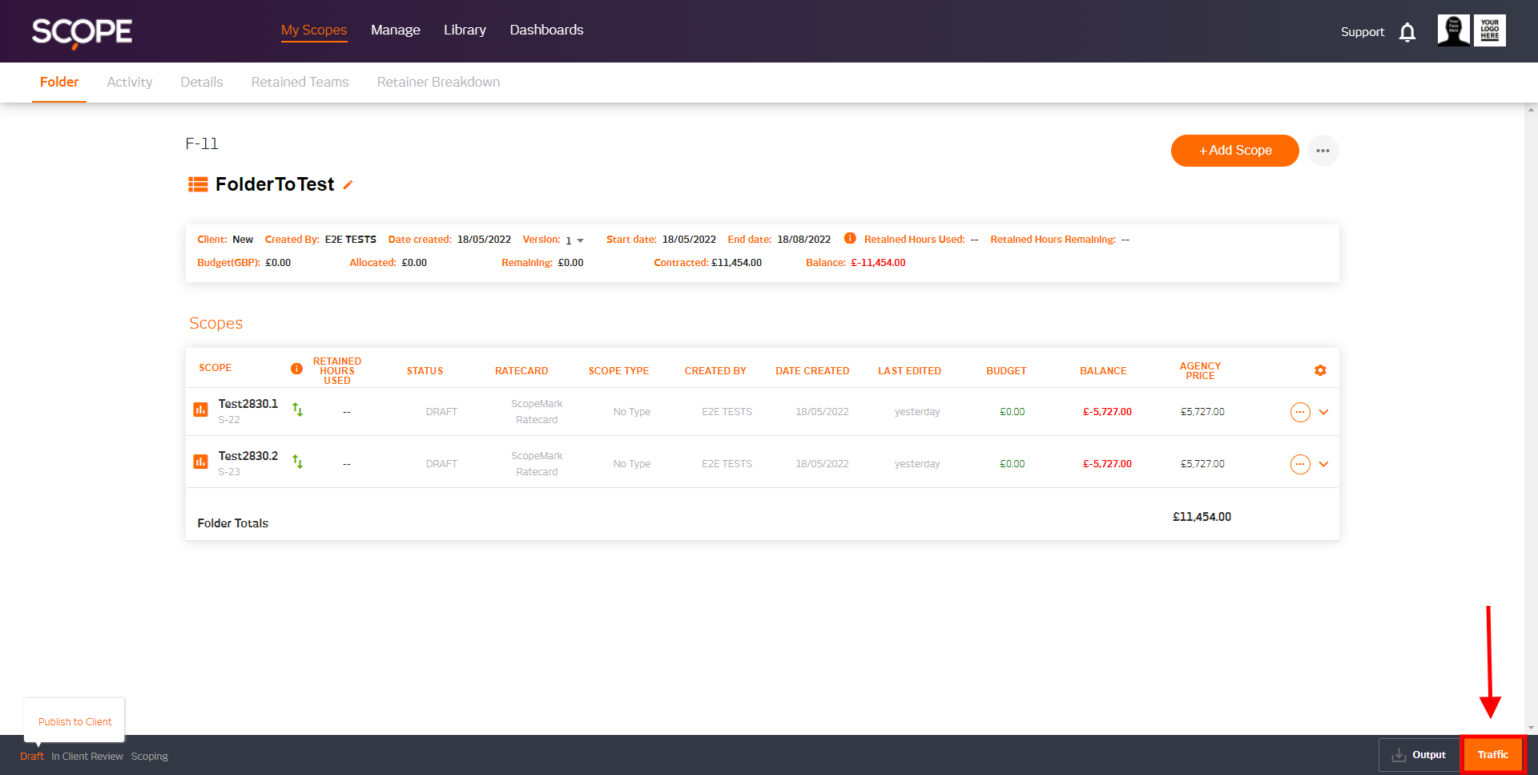Open the Test2830.2 scope
This screenshot has width=1538, height=775.
[248, 456]
